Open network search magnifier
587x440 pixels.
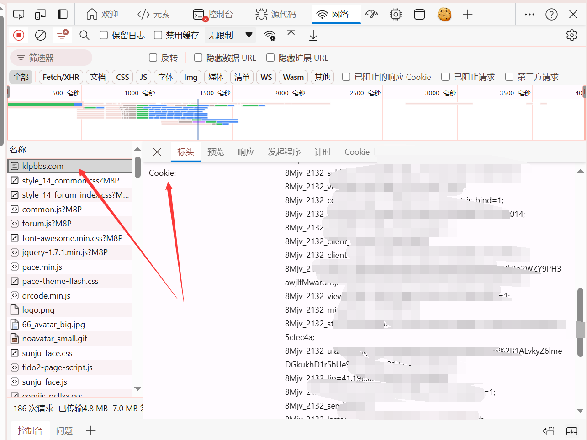click(x=84, y=35)
